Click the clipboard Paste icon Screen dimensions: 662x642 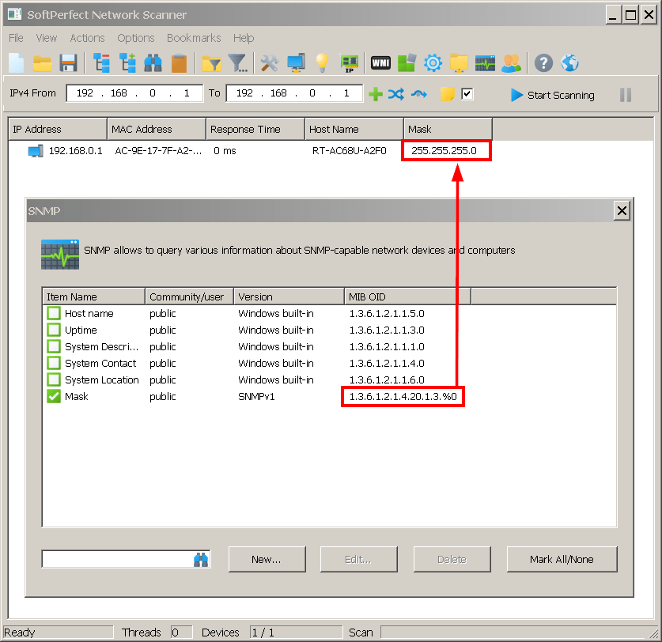click(179, 63)
